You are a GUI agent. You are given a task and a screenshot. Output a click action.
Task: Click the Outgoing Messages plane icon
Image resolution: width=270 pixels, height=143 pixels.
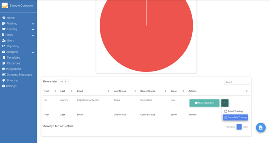pos(4,75)
